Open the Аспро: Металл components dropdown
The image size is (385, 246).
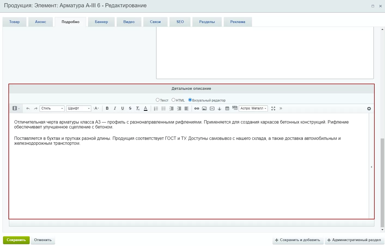click(x=253, y=108)
